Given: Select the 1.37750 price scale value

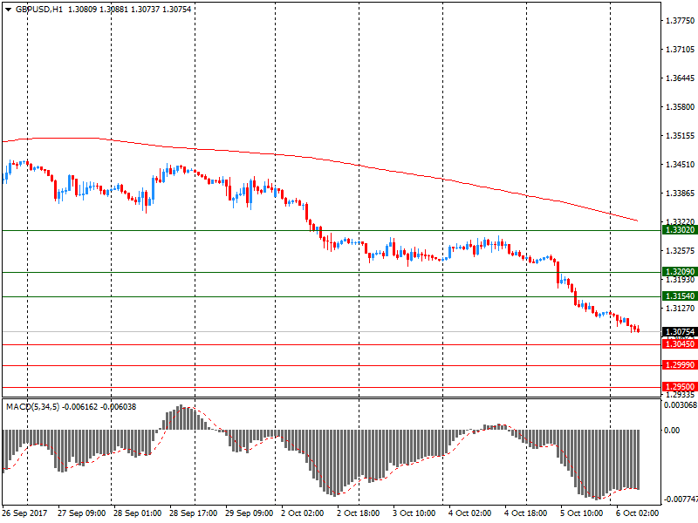Looking at the screenshot, I should (x=680, y=20).
